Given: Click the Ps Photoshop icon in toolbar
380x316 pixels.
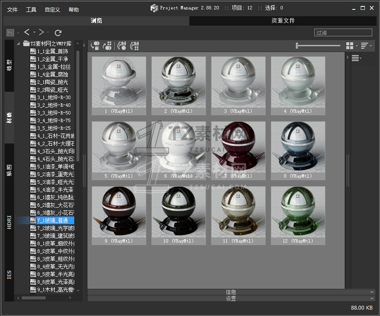Looking at the screenshot, I should click(10, 32).
